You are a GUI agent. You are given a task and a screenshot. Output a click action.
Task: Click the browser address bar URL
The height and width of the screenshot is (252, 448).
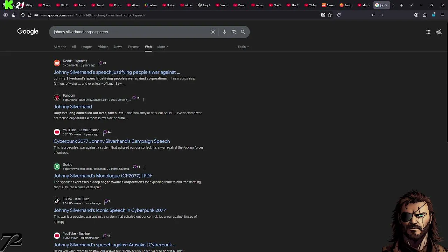92,15
